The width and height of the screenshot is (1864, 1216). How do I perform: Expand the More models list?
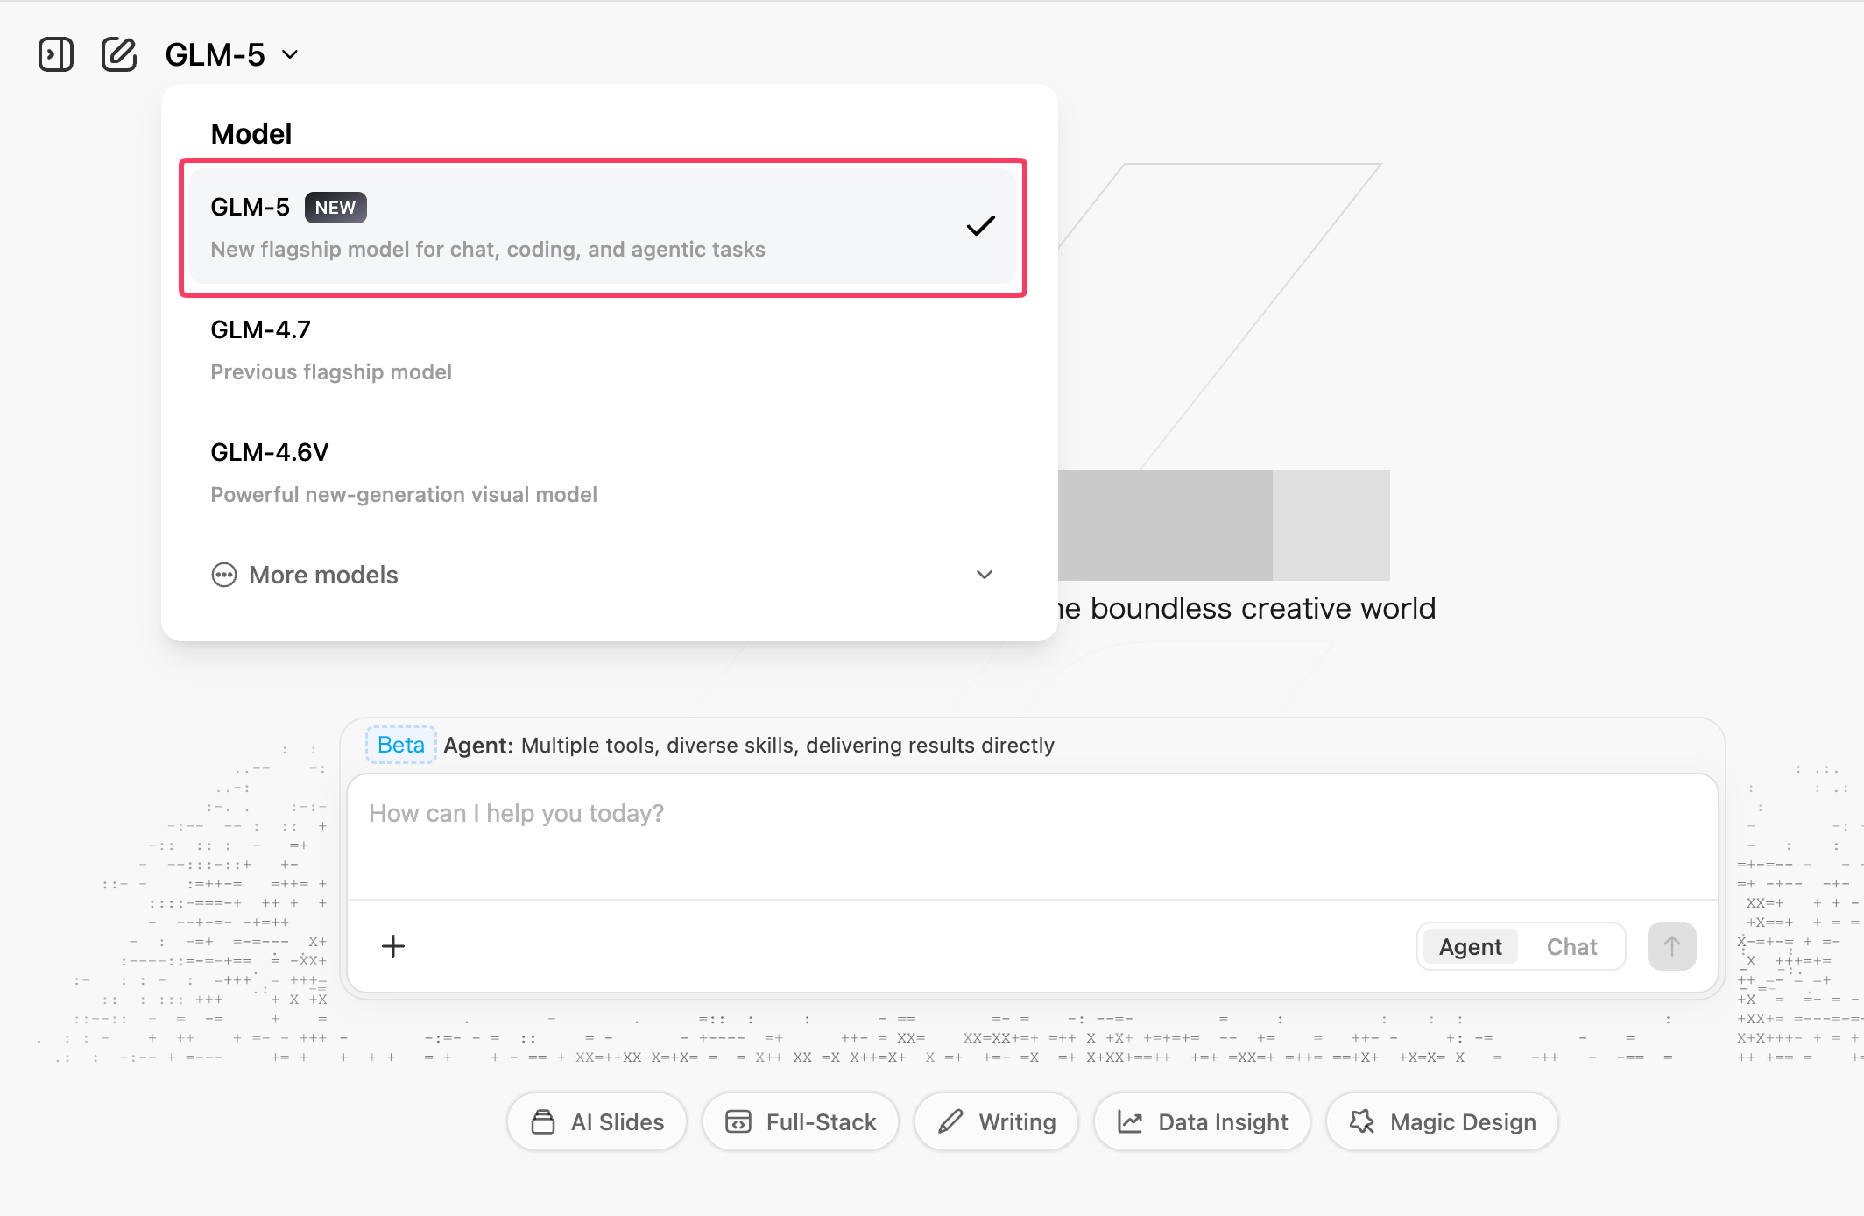pos(322,574)
